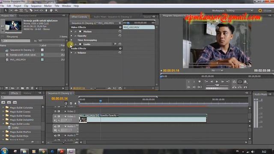The height and width of the screenshot is (154, 274).
Task: Mute Audio 1 track speaker toggle
Action: (55, 126)
